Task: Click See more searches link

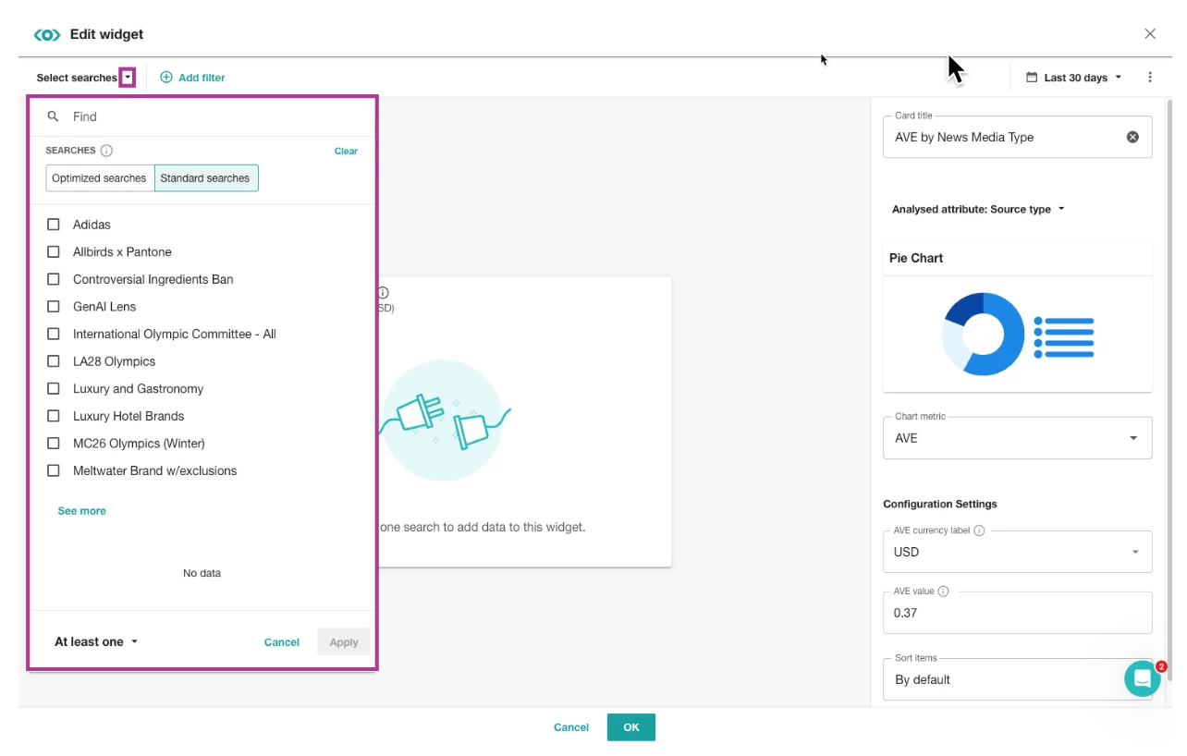Action: 81,511
